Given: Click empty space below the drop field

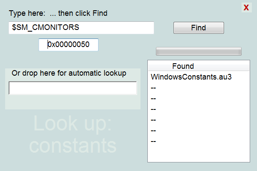Looking at the screenshot, I should click(73, 102).
